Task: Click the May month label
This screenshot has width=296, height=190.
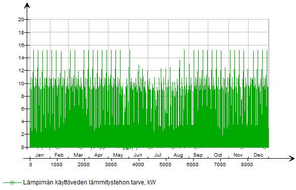Action: click(118, 155)
